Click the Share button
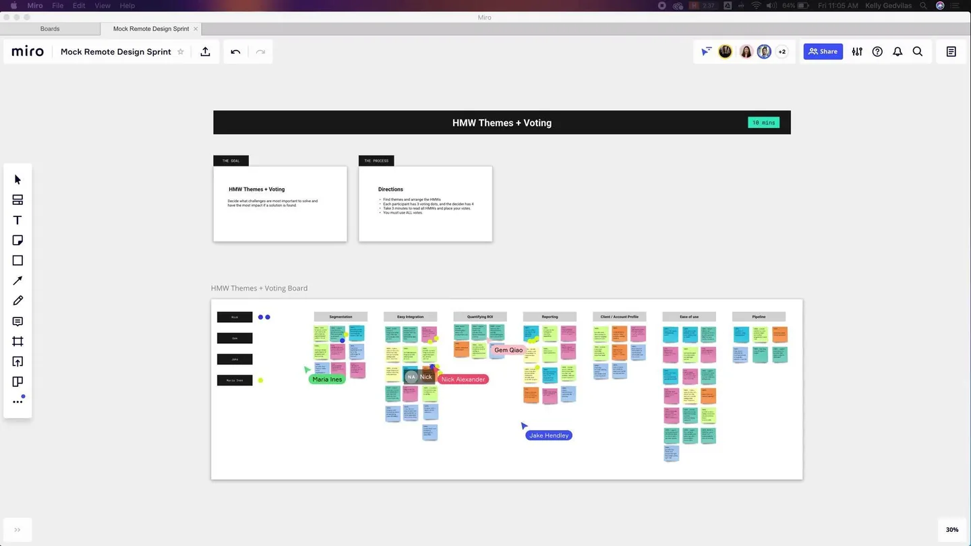Image resolution: width=971 pixels, height=546 pixels. pos(823,51)
